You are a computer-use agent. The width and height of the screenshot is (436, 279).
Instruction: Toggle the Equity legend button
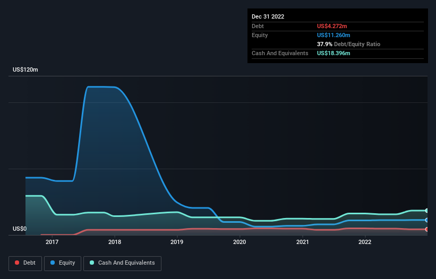[63, 263]
